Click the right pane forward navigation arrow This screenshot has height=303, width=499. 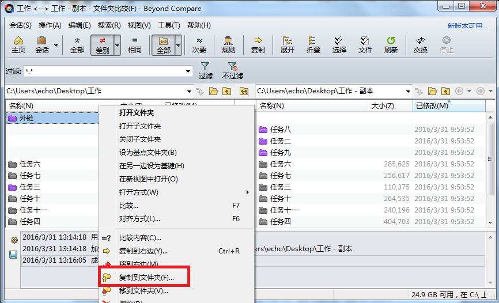point(480,92)
